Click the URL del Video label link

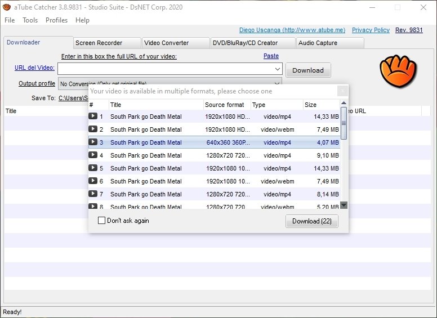(34, 68)
